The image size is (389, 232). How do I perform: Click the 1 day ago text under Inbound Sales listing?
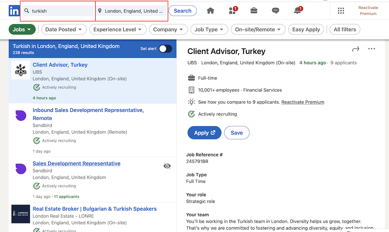42,151
